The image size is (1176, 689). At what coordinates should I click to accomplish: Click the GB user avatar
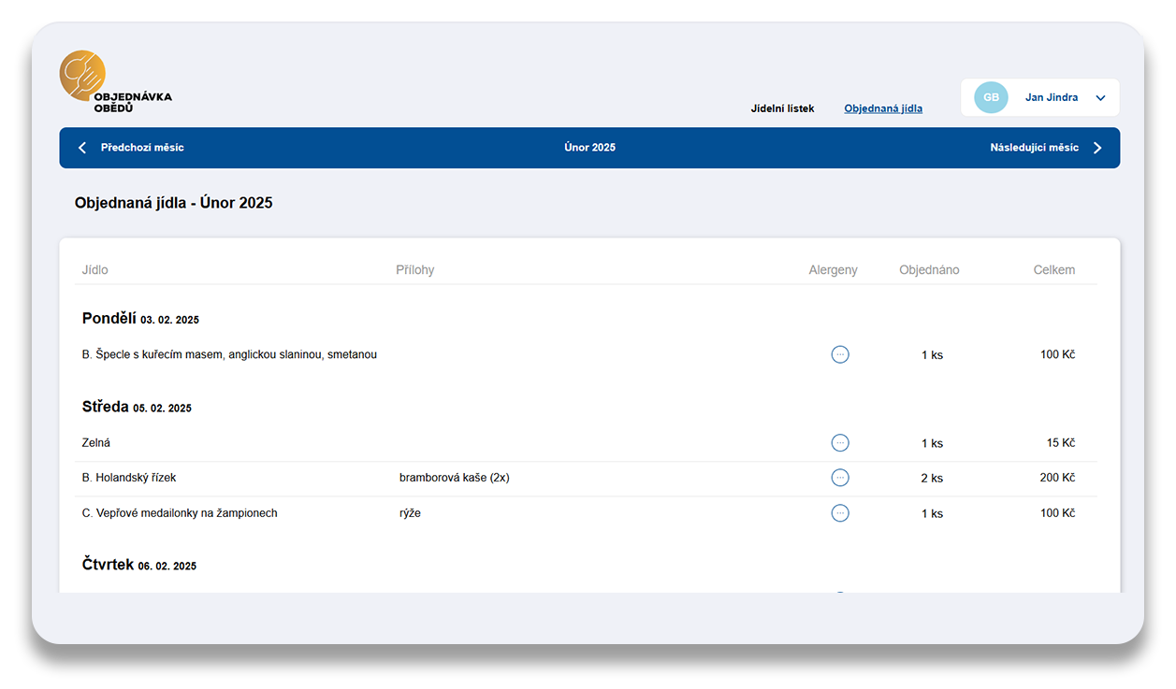(991, 97)
